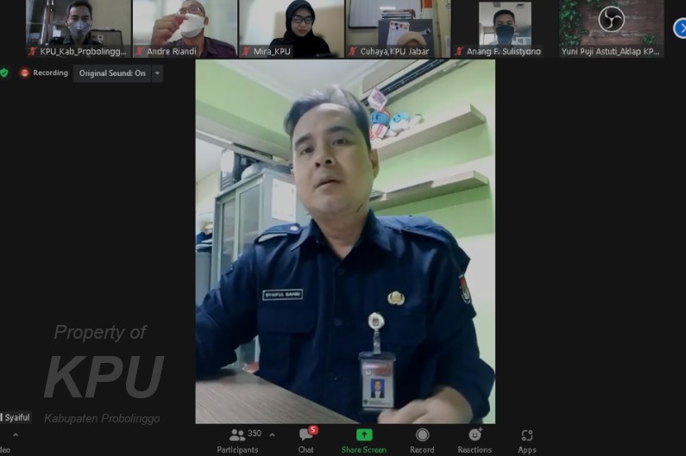This screenshot has width=686, height=456.
Task: Click the main speaker video of Syaiful
Action: pyautogui.click(x=345, y=241)
